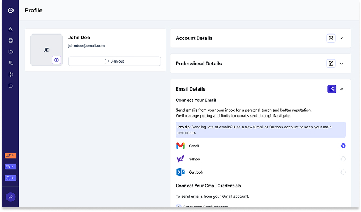
Task: Click the Outlook label text
Action: [x=196, y=172]
